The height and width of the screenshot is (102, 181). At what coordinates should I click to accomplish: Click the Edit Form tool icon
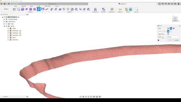[52, 9]
